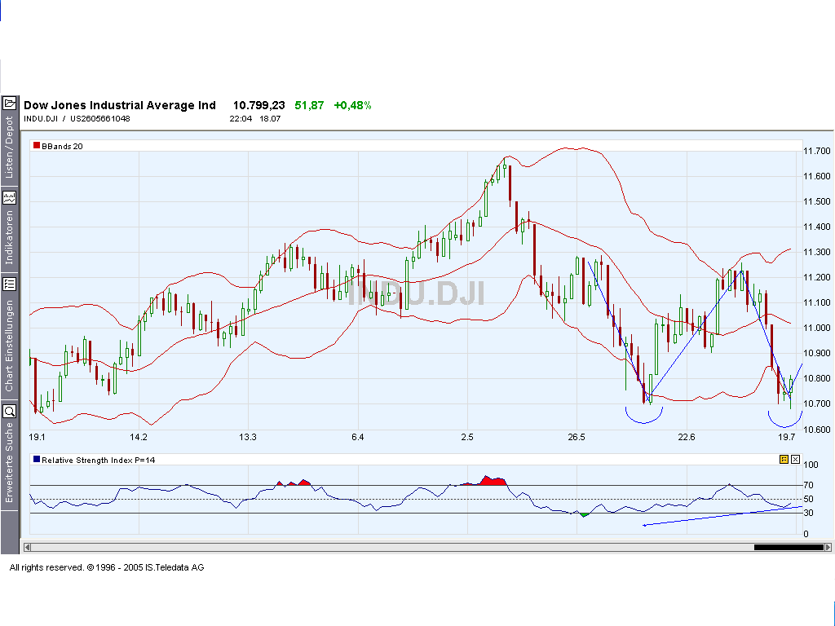
Task: Click the 14.2 date axis label
Action: pos(139,437)
